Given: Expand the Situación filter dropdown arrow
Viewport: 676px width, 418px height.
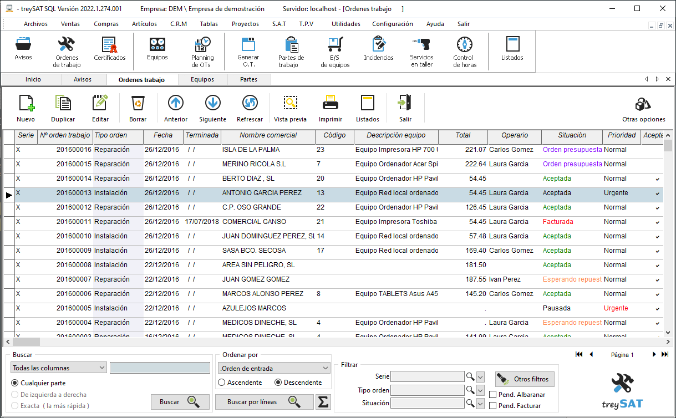Looking at the screenshot, I should pyautogui.click(x=481, y=404).
